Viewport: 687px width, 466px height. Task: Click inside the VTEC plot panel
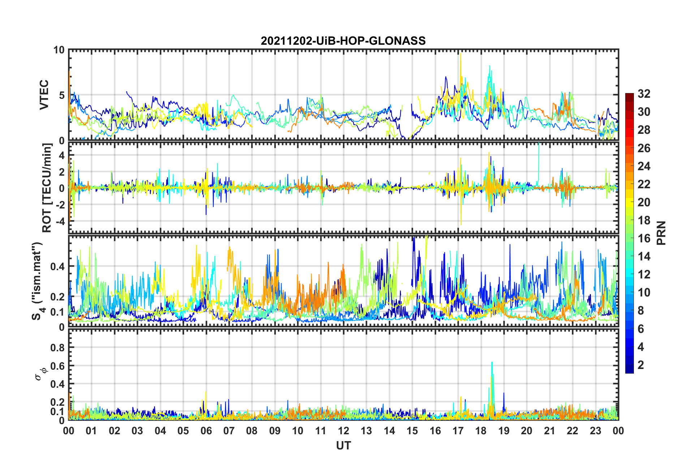(x=343, y=95)
